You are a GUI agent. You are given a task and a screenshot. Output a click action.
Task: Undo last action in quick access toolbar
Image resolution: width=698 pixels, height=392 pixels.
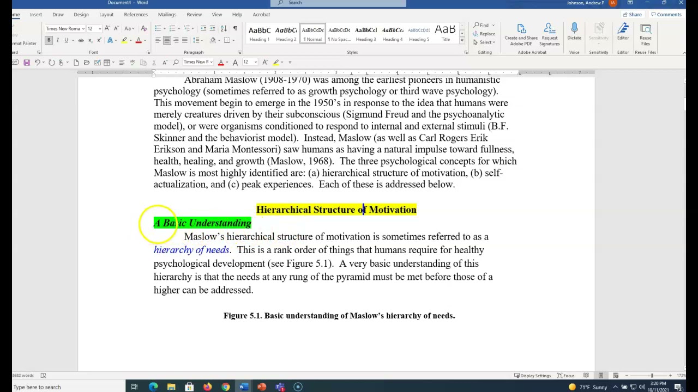37,63
